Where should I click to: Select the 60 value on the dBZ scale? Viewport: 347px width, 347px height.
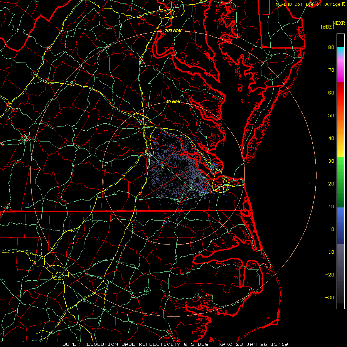(331, 93)
